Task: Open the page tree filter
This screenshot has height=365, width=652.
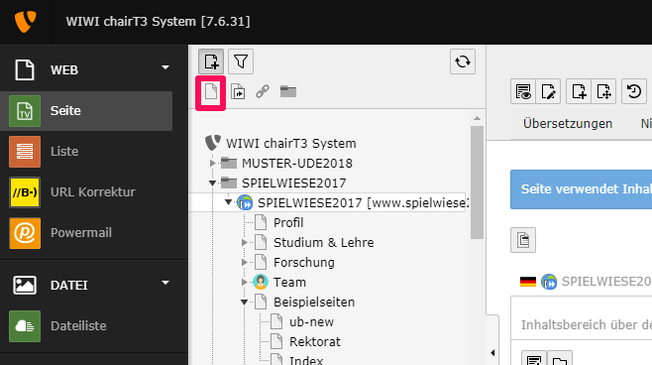Action: (x=241, y=61)
